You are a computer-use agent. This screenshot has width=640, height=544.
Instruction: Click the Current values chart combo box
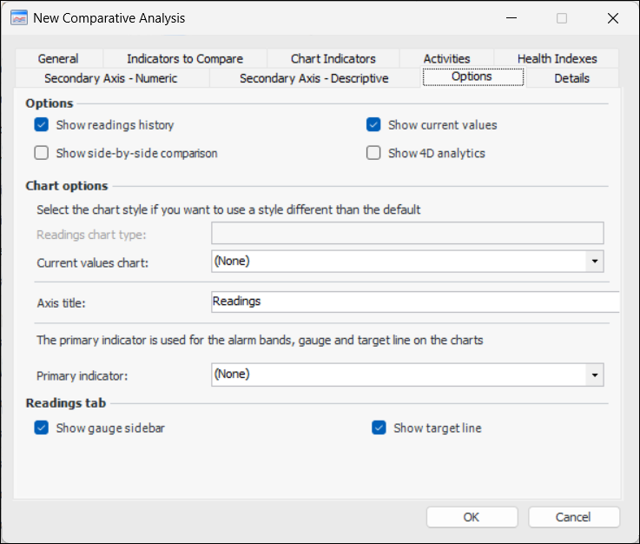[x=399, y=260]
